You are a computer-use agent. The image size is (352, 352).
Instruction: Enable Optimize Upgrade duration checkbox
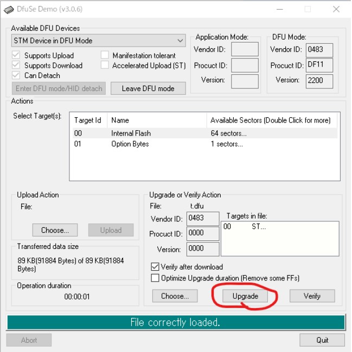pos(155,278)
